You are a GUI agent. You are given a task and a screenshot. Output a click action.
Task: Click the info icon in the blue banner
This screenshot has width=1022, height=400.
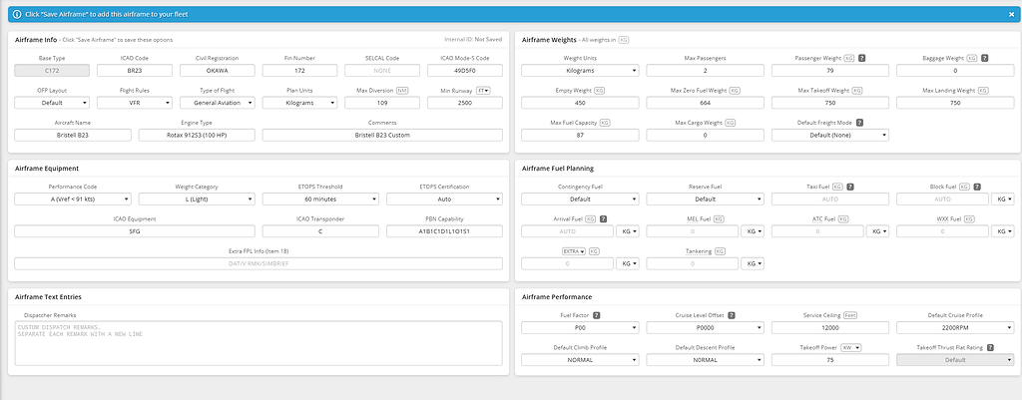[17, 14]
